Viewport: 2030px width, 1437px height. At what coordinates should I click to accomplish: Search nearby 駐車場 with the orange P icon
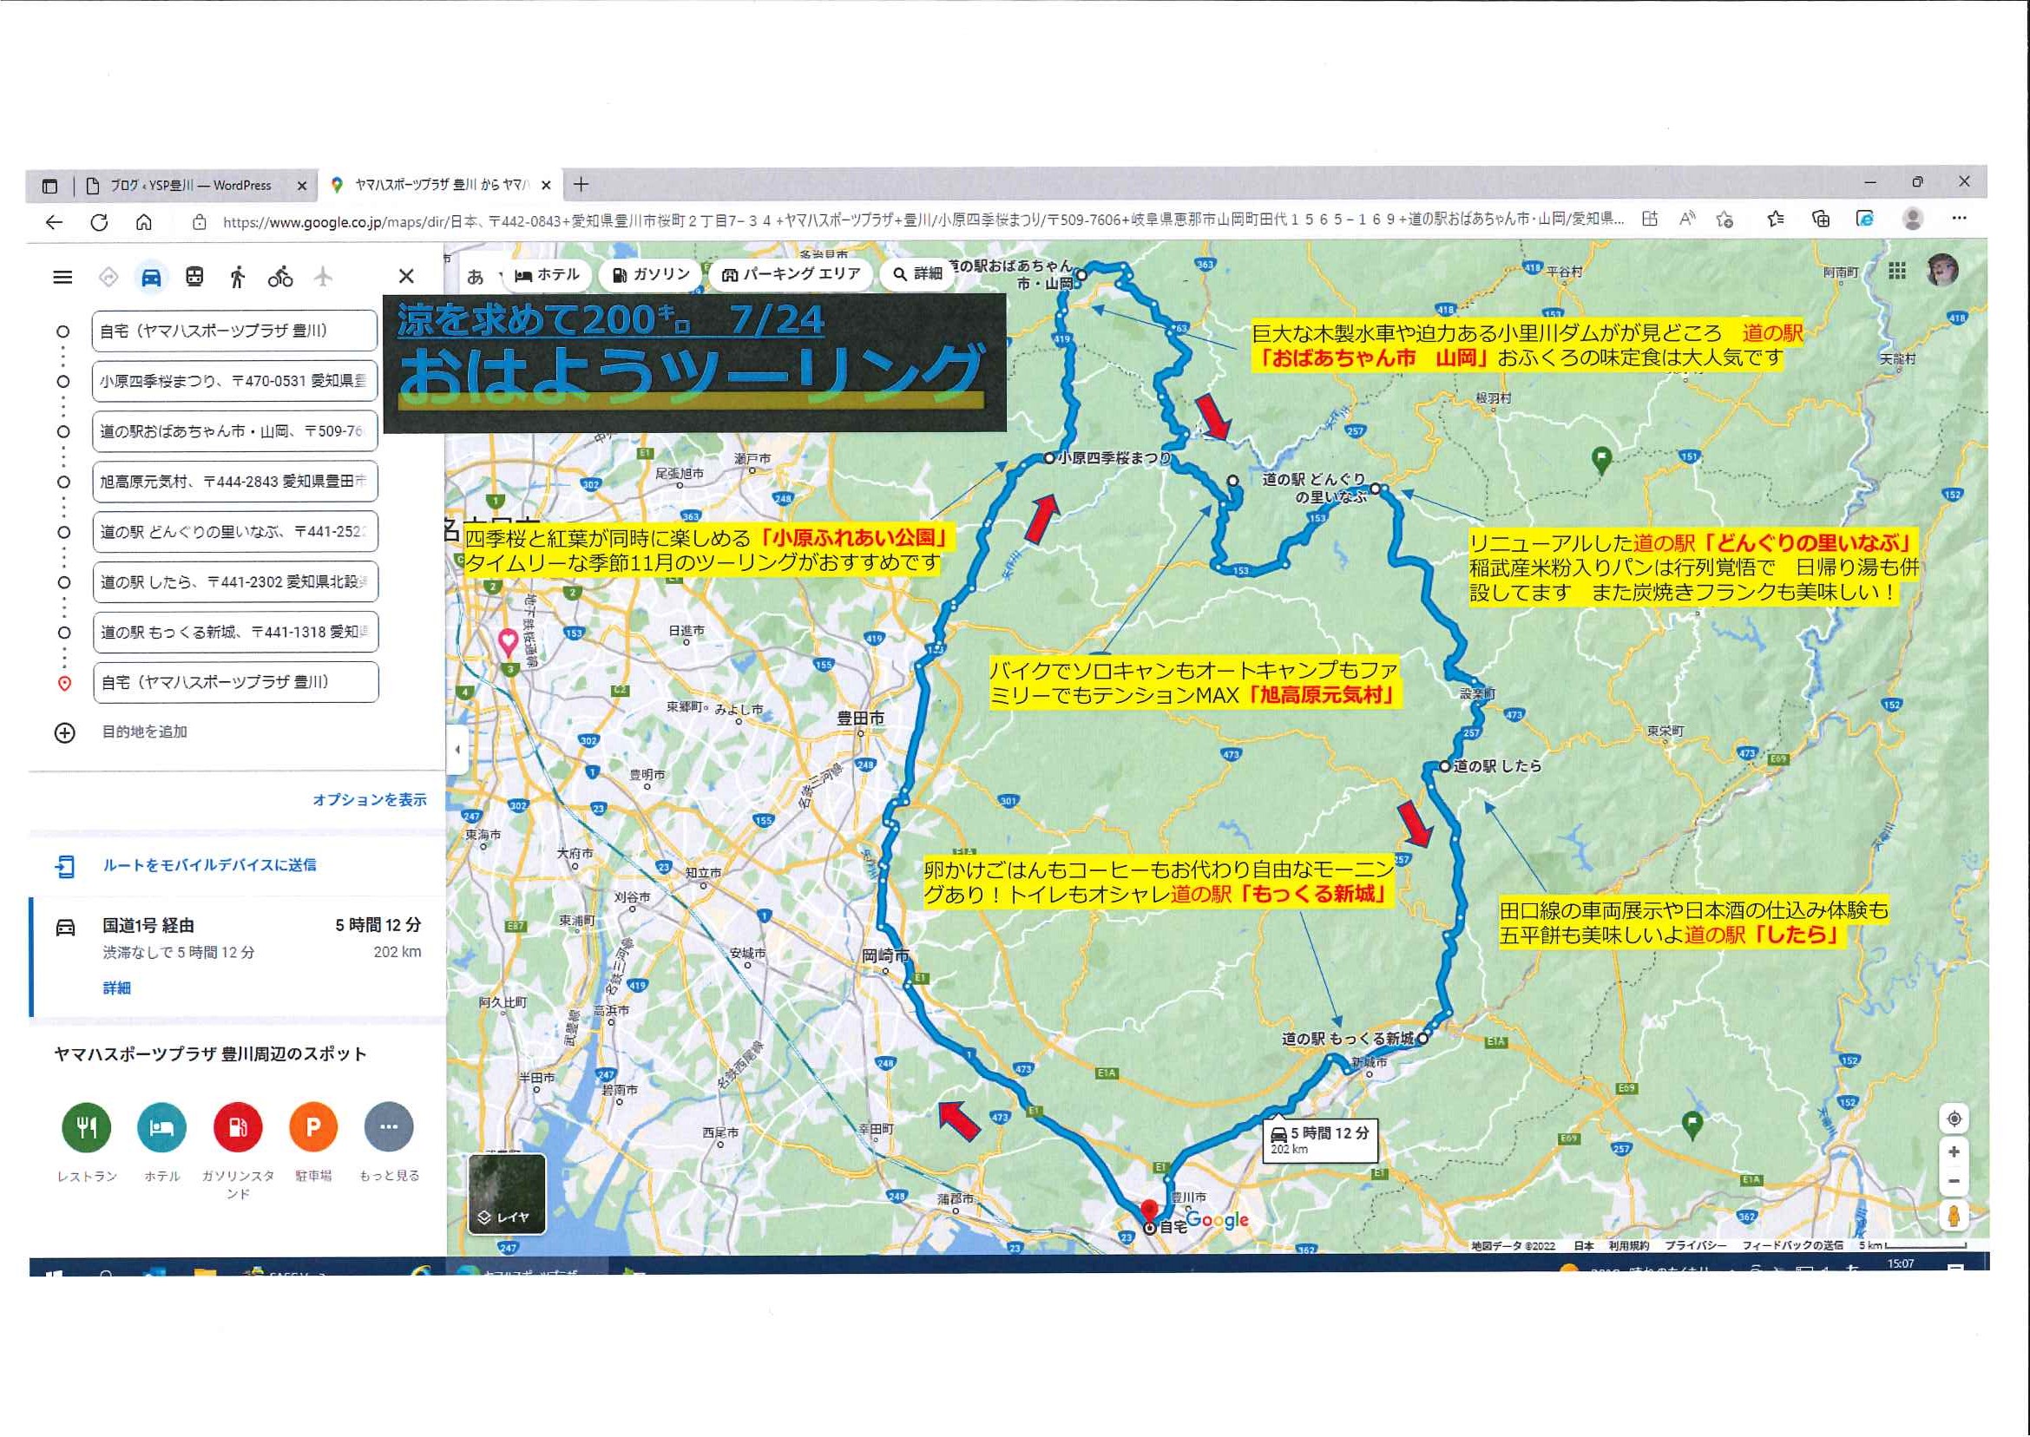pos(313,1128)
